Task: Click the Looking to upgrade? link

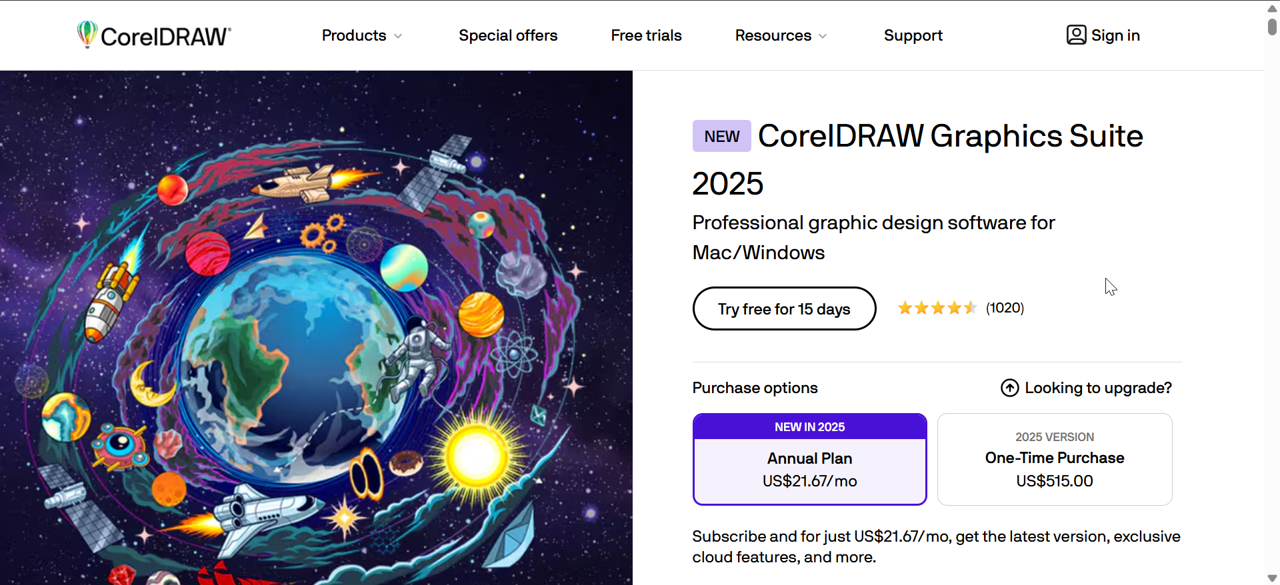Action: tap(1097, 388)
